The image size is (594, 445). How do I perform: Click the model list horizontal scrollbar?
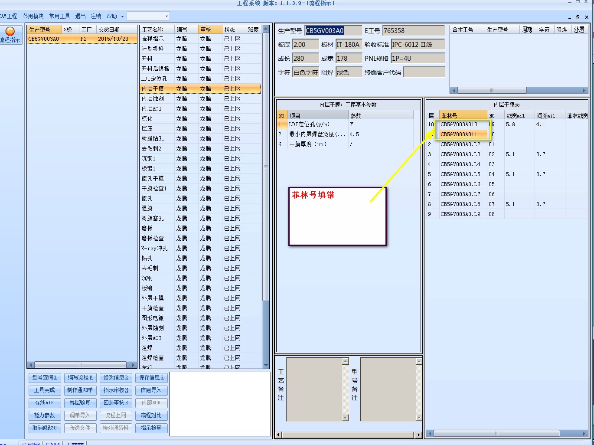(82, 365)
